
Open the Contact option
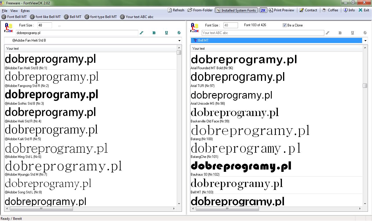pos(308,10)
